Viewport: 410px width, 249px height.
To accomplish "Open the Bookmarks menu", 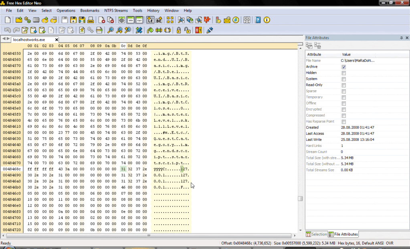I will pyautogui.click(x=89, y=10).
